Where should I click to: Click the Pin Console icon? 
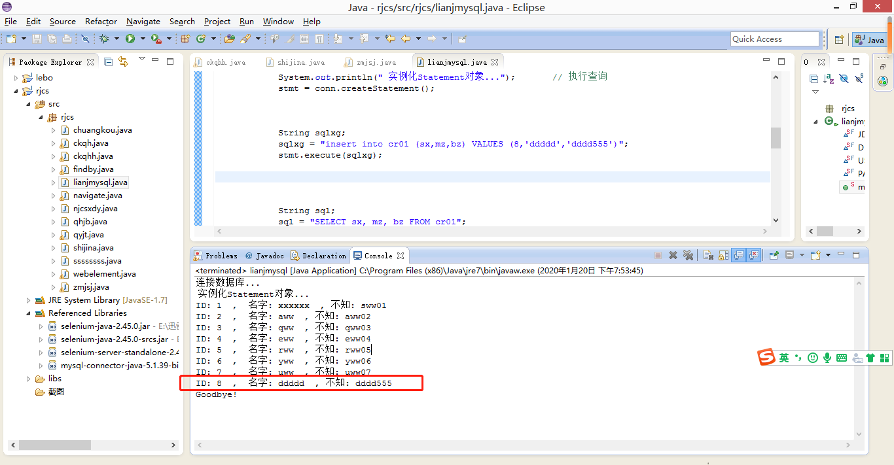774,255
